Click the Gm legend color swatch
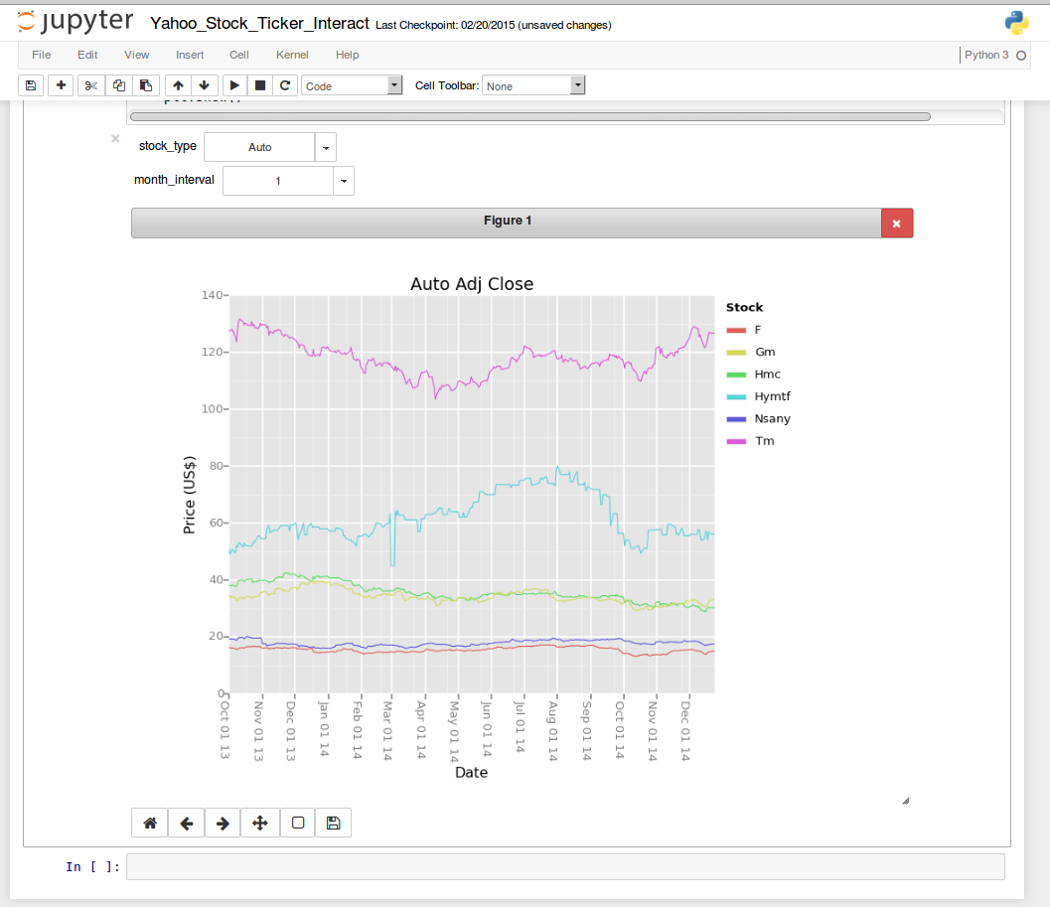The image size is (1050, 907). tap(736, 353)
